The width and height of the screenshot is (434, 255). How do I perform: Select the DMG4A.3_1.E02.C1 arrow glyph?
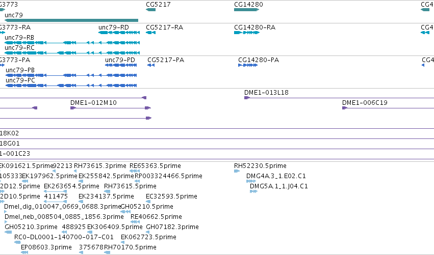pos(251,181)
